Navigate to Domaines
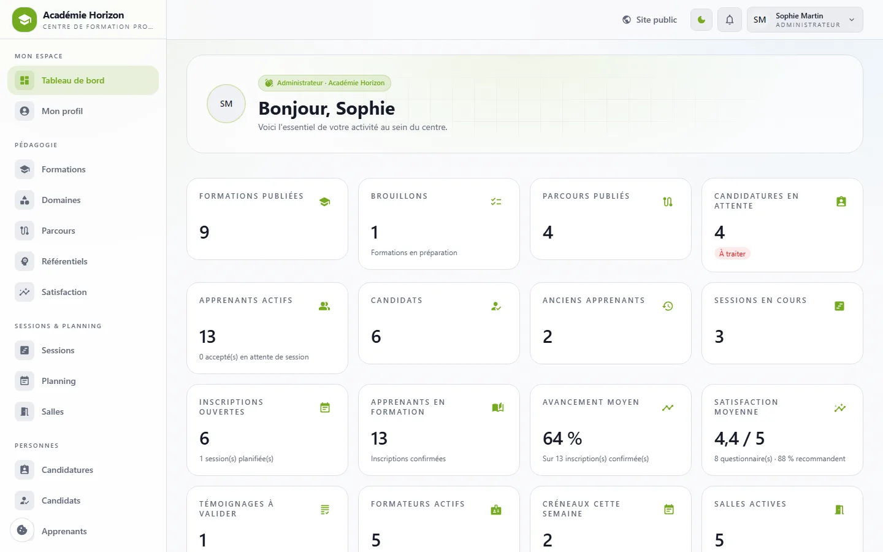883x552 pixels. [x=83, y=200]
